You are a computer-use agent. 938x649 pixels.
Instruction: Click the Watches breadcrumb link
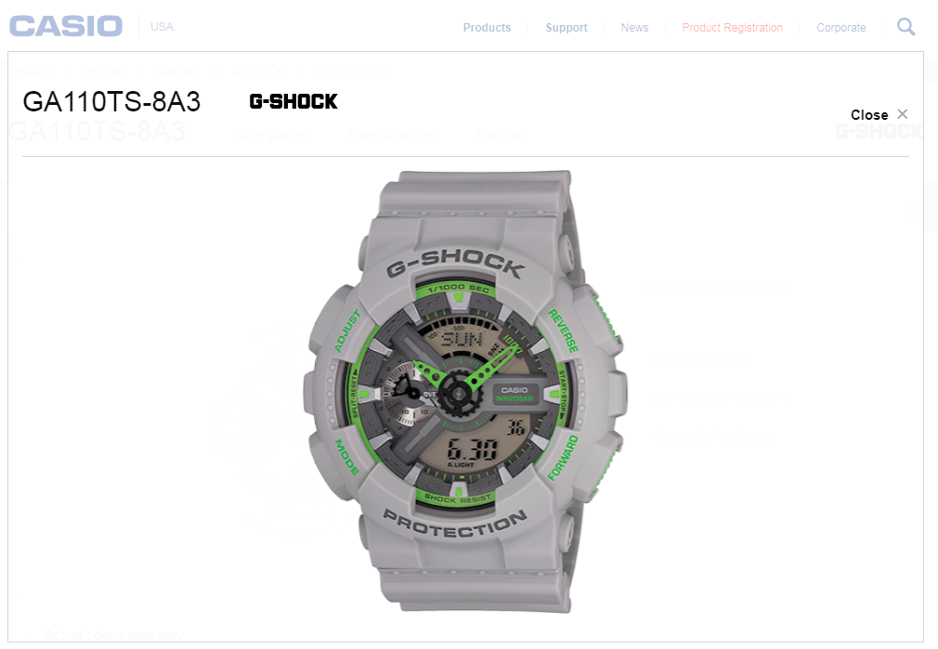pos(176,70)
